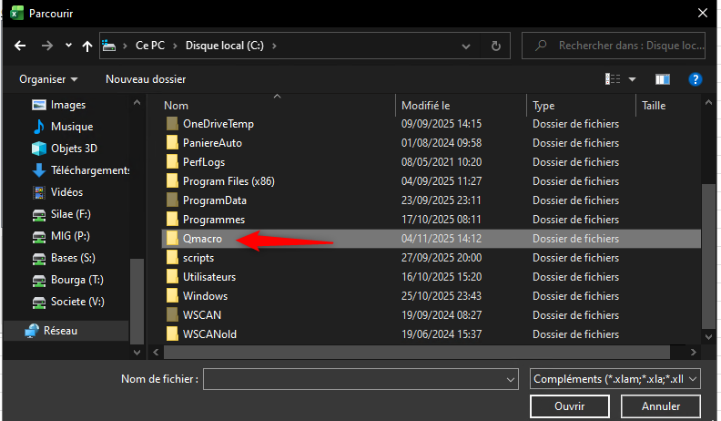The image size is (721, 421).
Task: Select Téléchargements in the sidebar
Action: click(x=89, y=170)
